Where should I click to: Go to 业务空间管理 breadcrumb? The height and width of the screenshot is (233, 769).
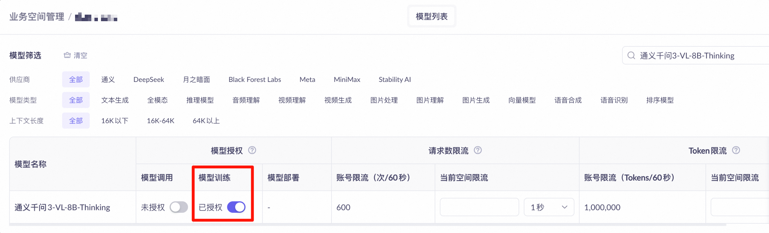[37, 17]
